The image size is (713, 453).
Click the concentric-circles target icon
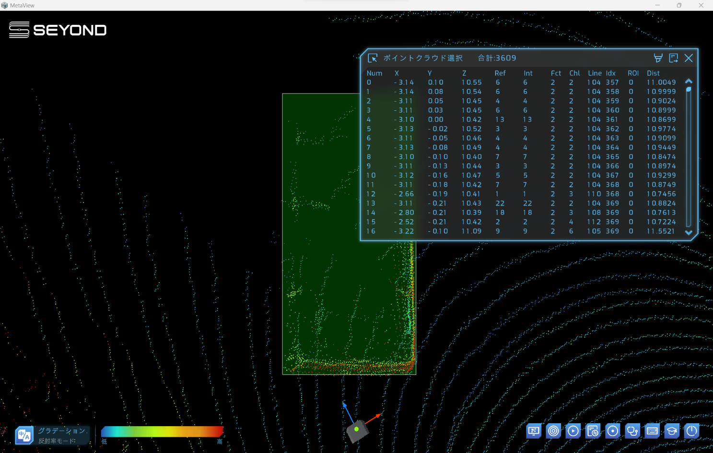(x=553, y=431)
